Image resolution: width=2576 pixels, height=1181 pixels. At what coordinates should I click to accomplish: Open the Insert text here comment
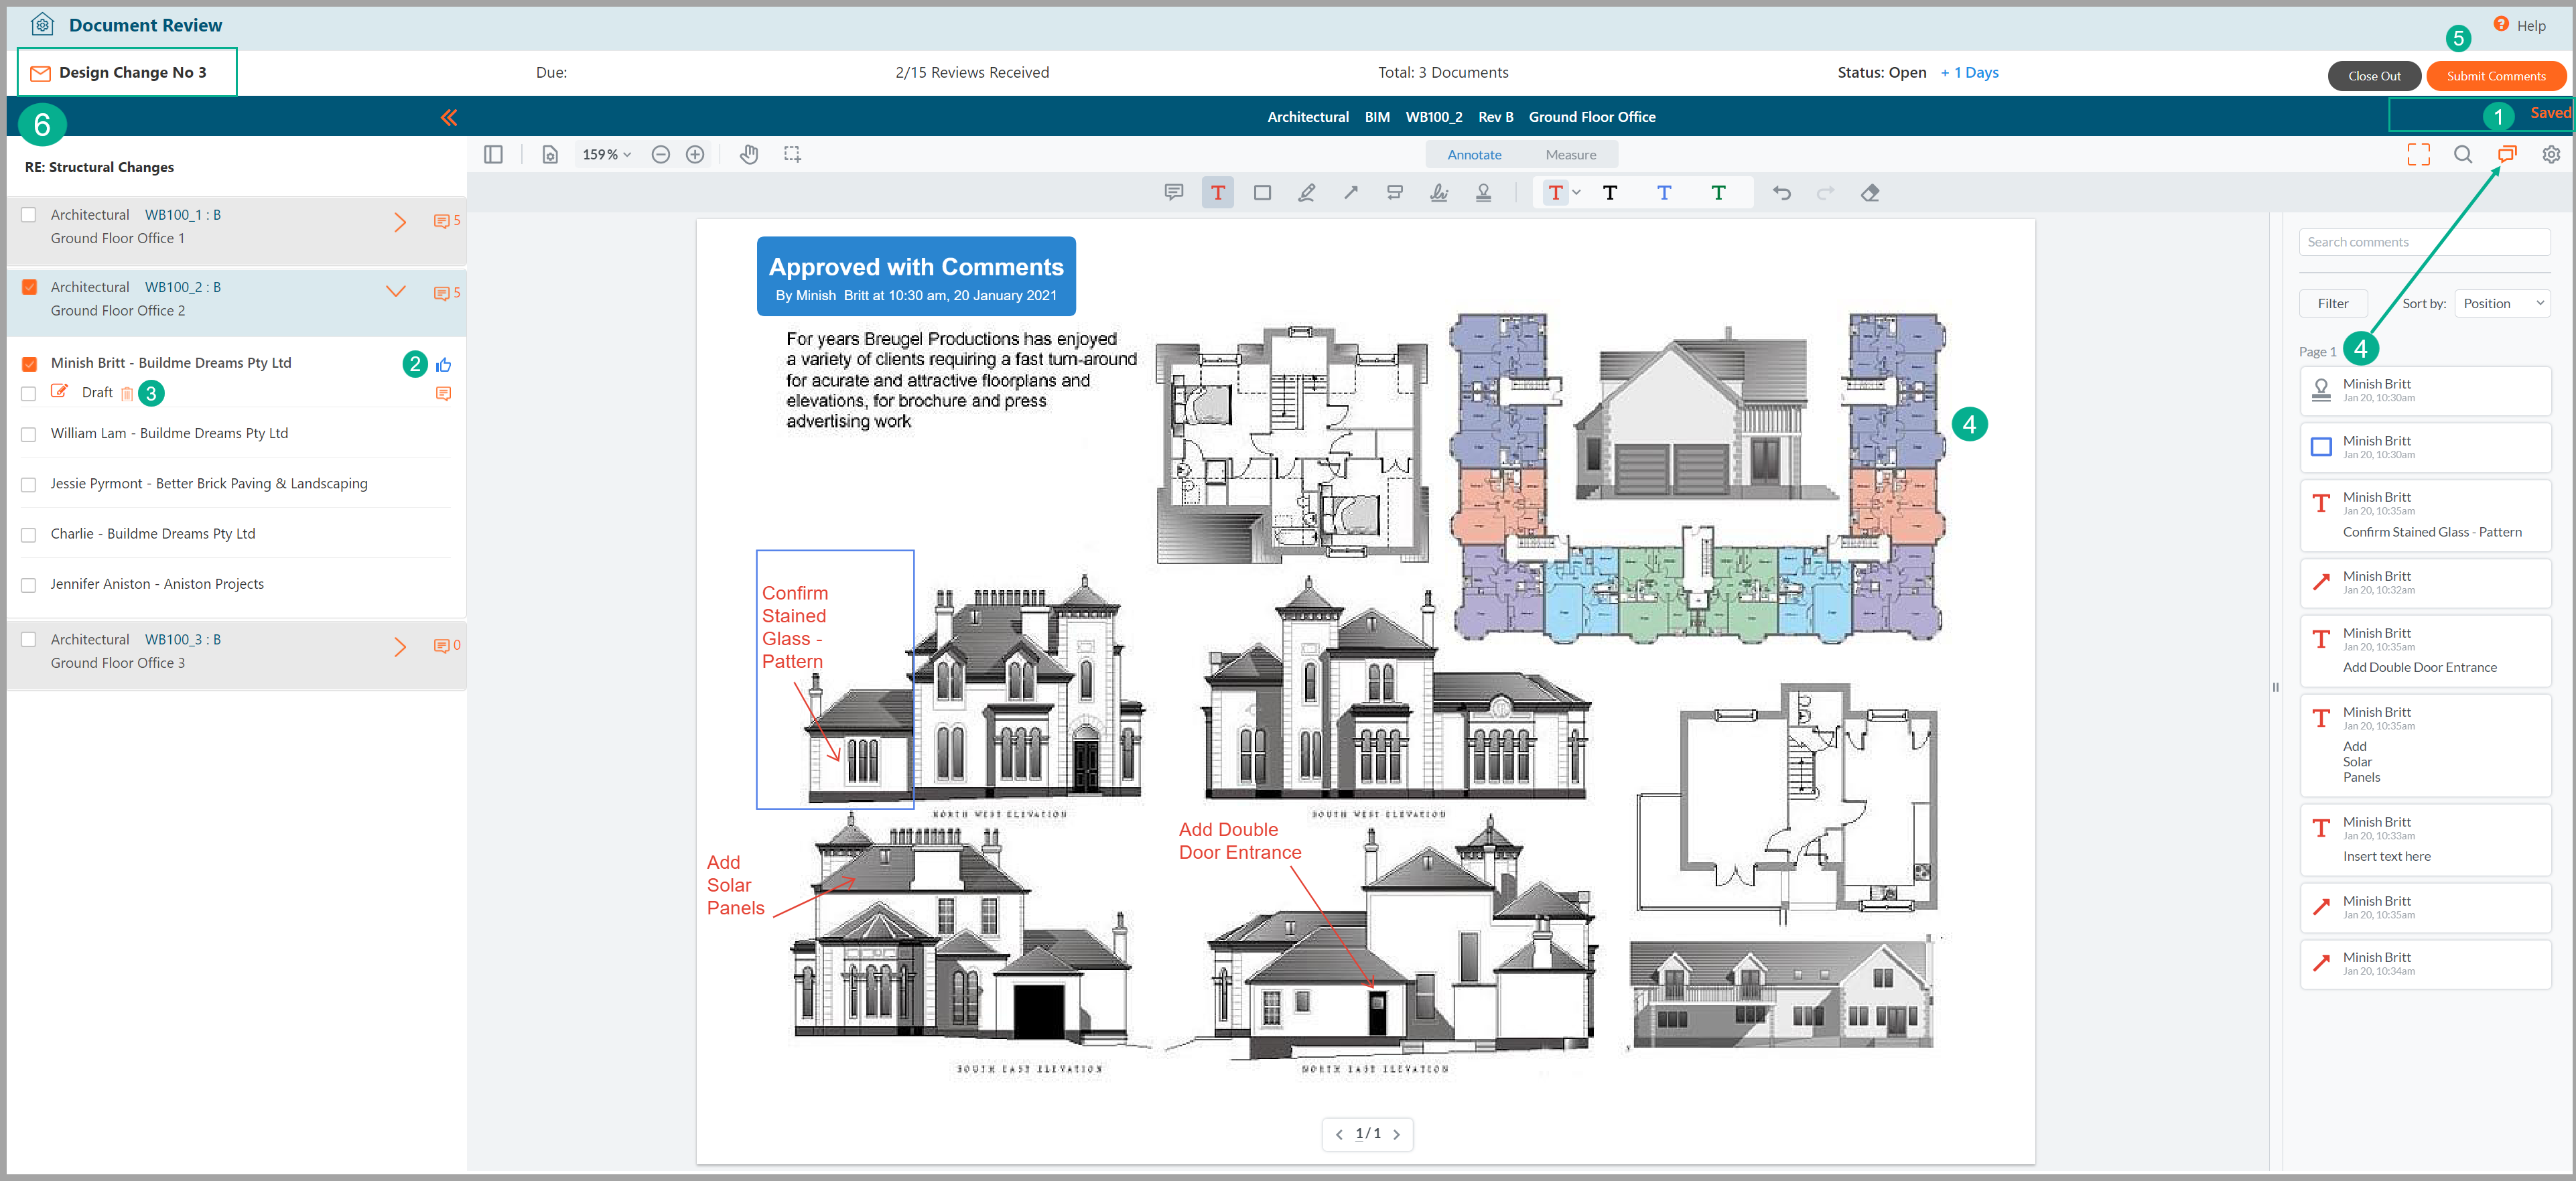coord(2425,840)
